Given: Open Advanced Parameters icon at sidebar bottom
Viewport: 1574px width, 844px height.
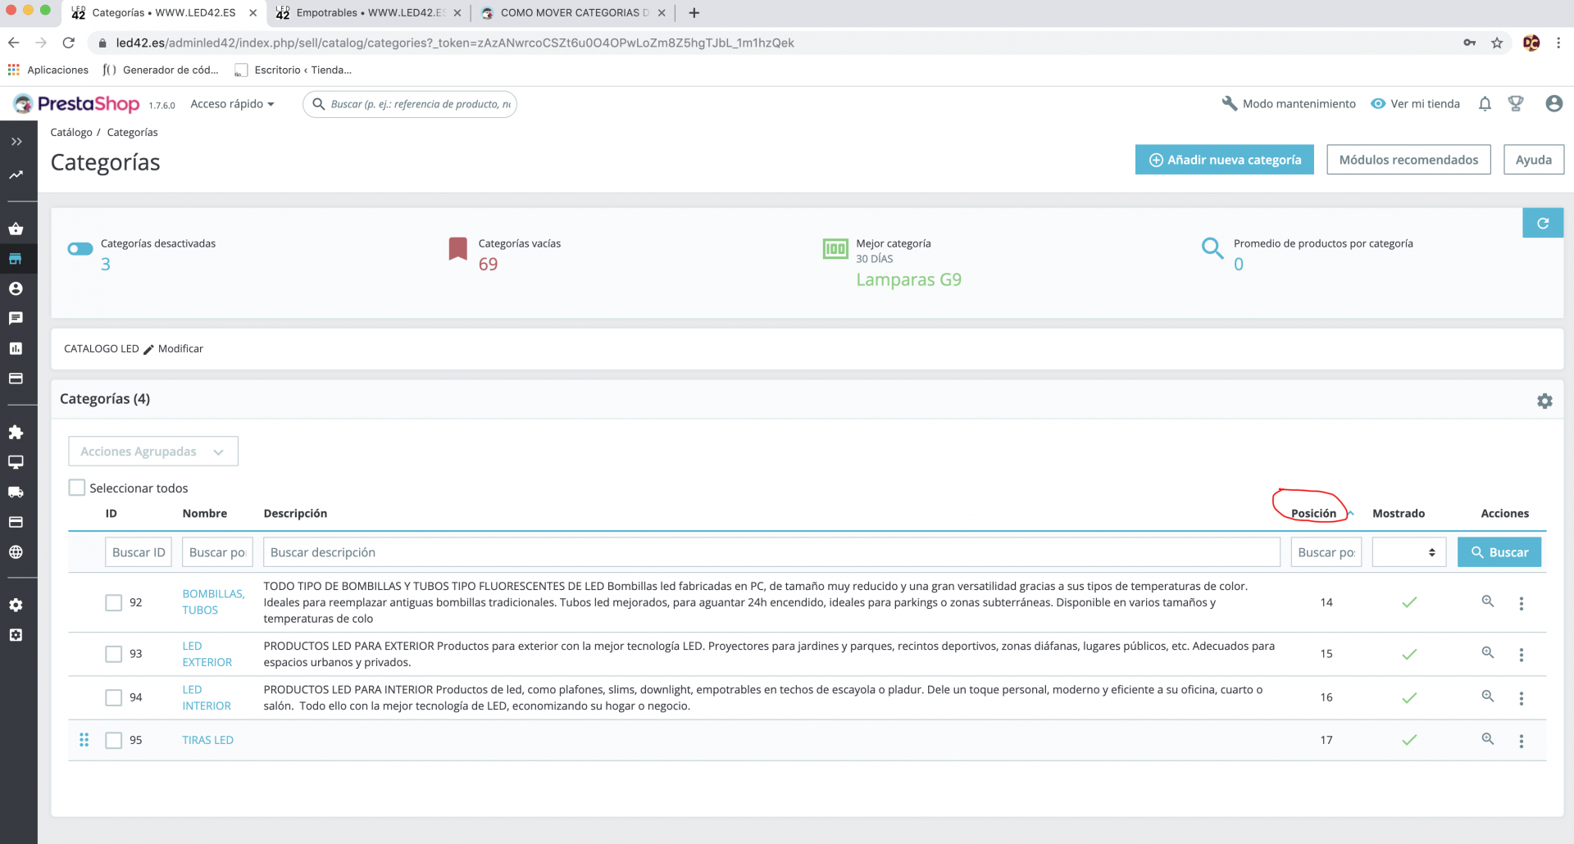Looking at the screenshot, I should tap(16, 635).
